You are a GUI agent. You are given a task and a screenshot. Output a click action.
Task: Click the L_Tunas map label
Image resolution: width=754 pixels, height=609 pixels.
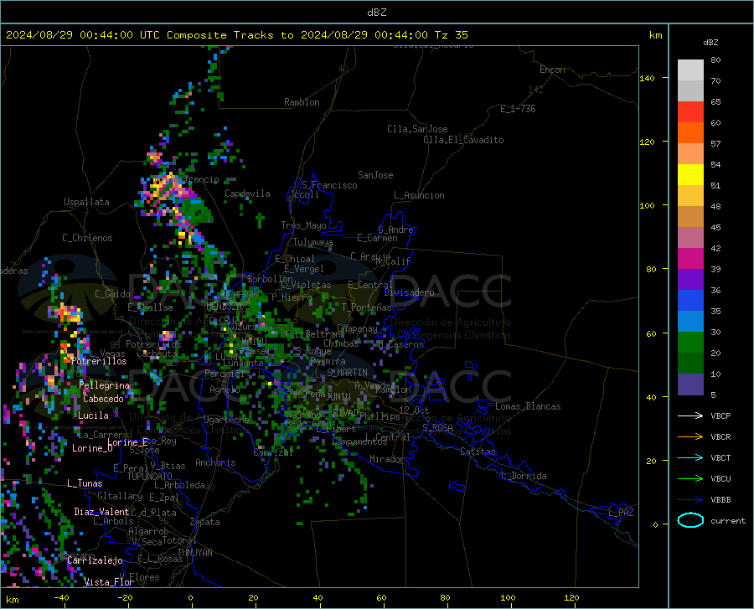[x=85, y=483]
